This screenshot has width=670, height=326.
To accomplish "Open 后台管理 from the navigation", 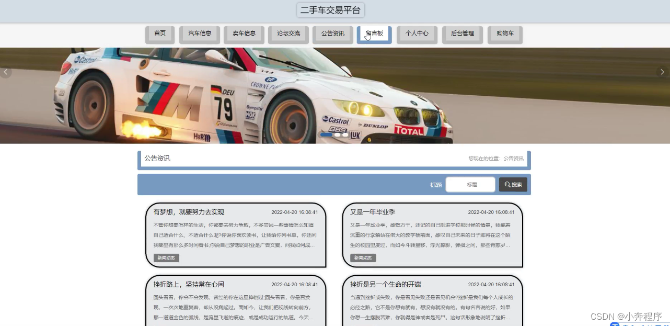I will click(463, 33).
